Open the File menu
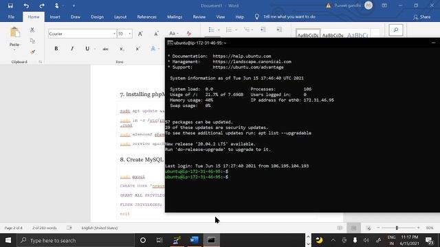Viewport: 440px width, 247px height. 11,16
